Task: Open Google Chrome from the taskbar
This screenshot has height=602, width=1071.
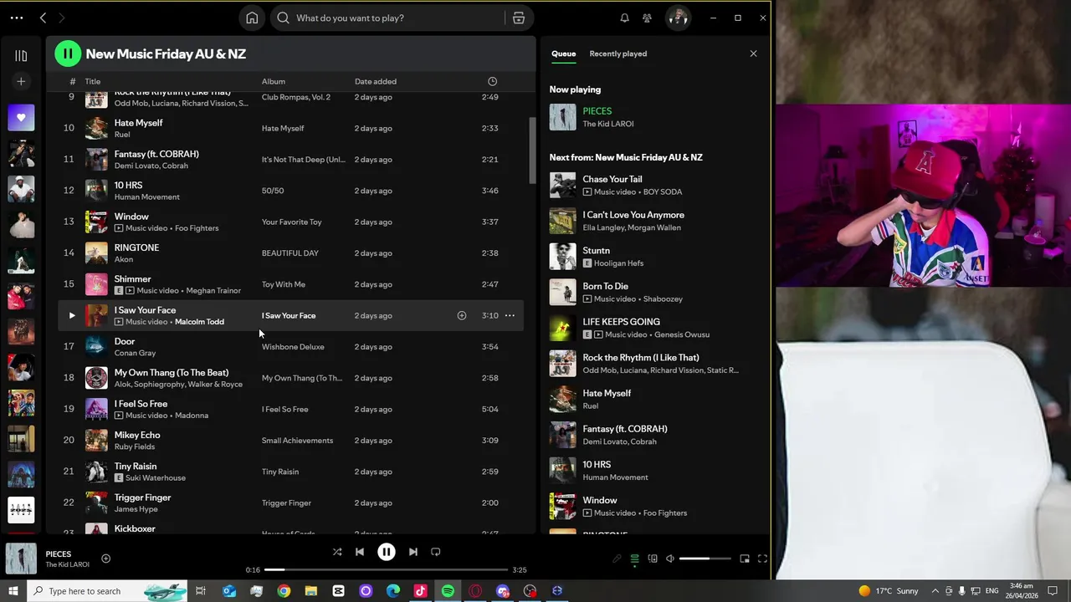Action: tap(284, 591)
